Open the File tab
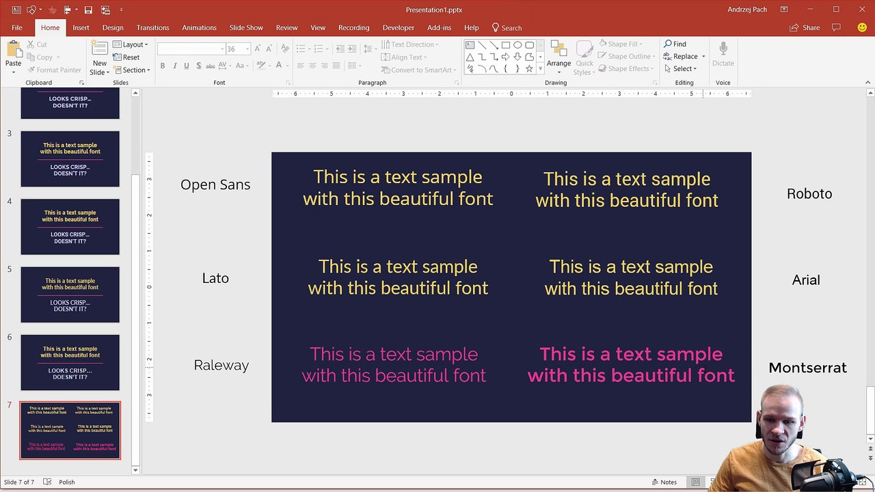 (x=17, y=27)
